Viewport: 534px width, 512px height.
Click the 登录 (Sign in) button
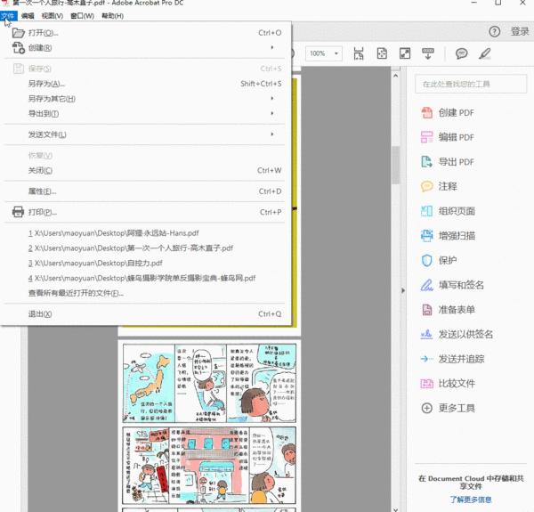click(x=520, y=32)
